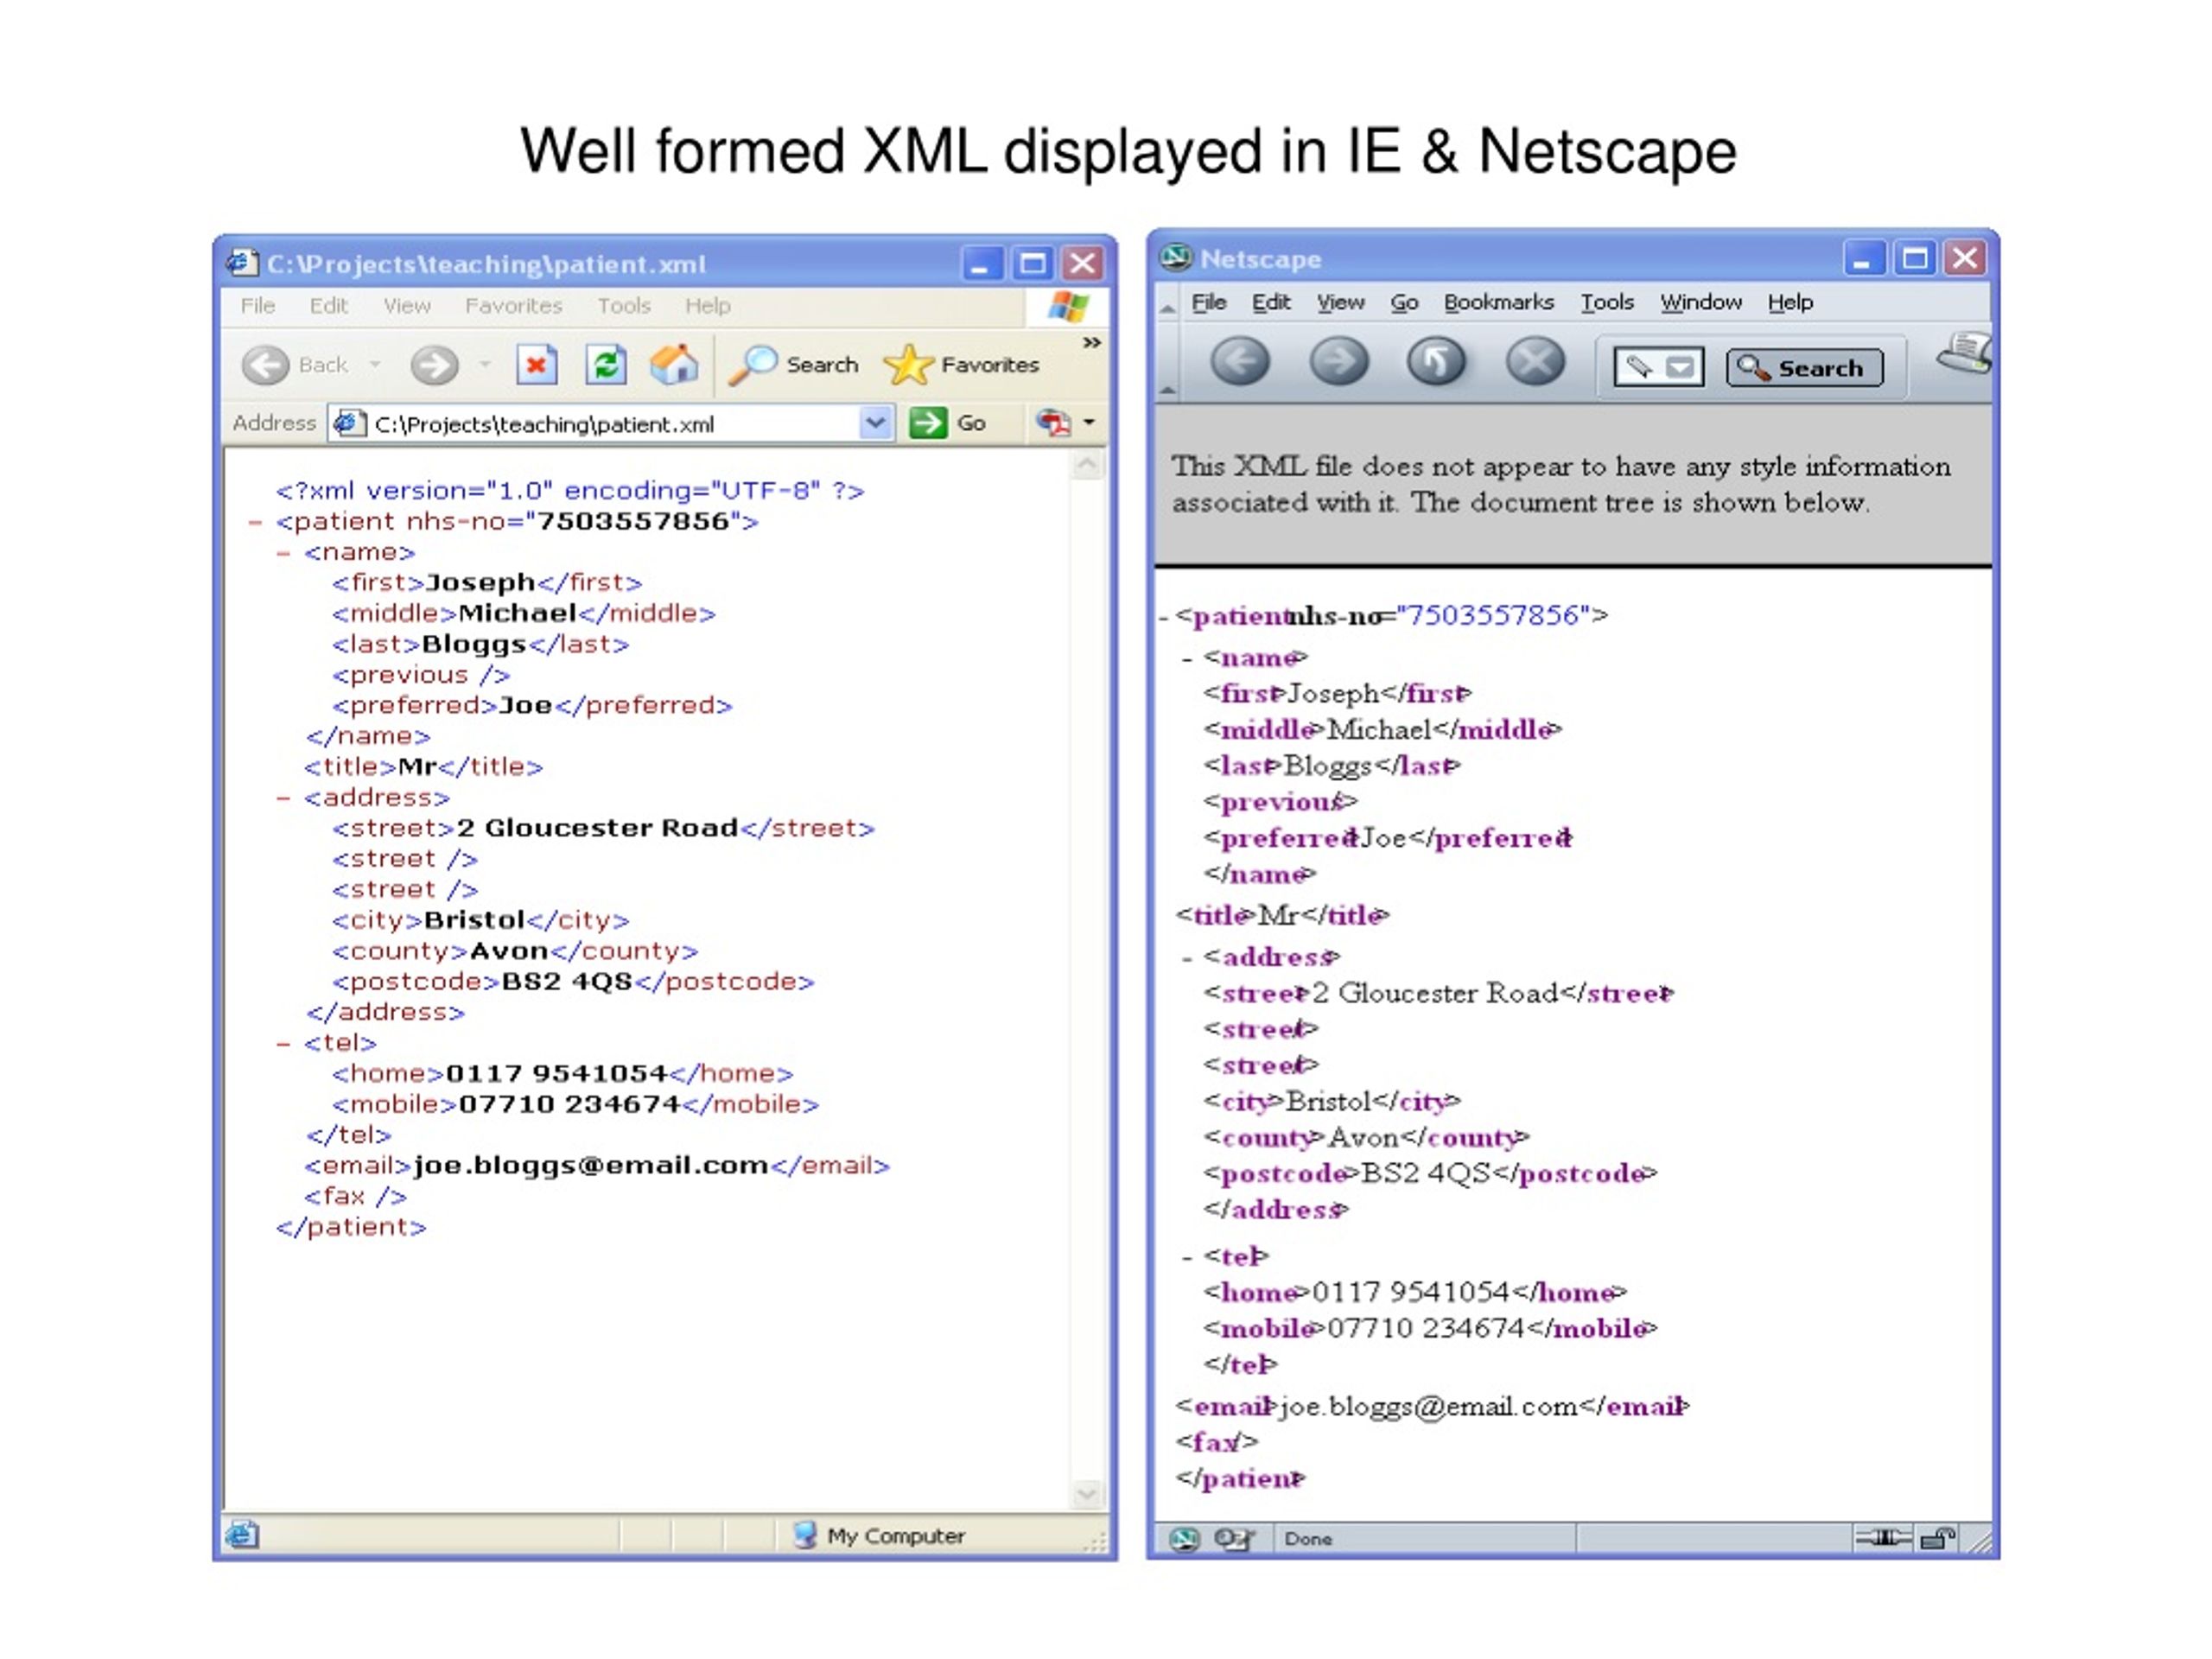Click the Netscape Mail status bar icon
This screenshot has height=1659, width=2212.
pyautogui.click(x=1233, y=1538)
